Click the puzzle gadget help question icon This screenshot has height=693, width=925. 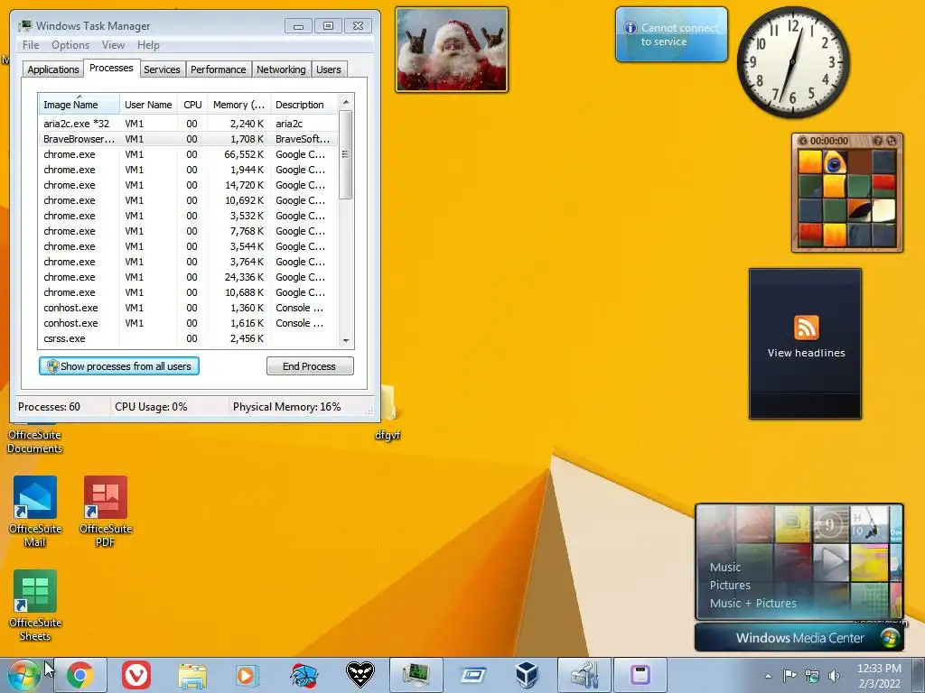tap(877, 141)
